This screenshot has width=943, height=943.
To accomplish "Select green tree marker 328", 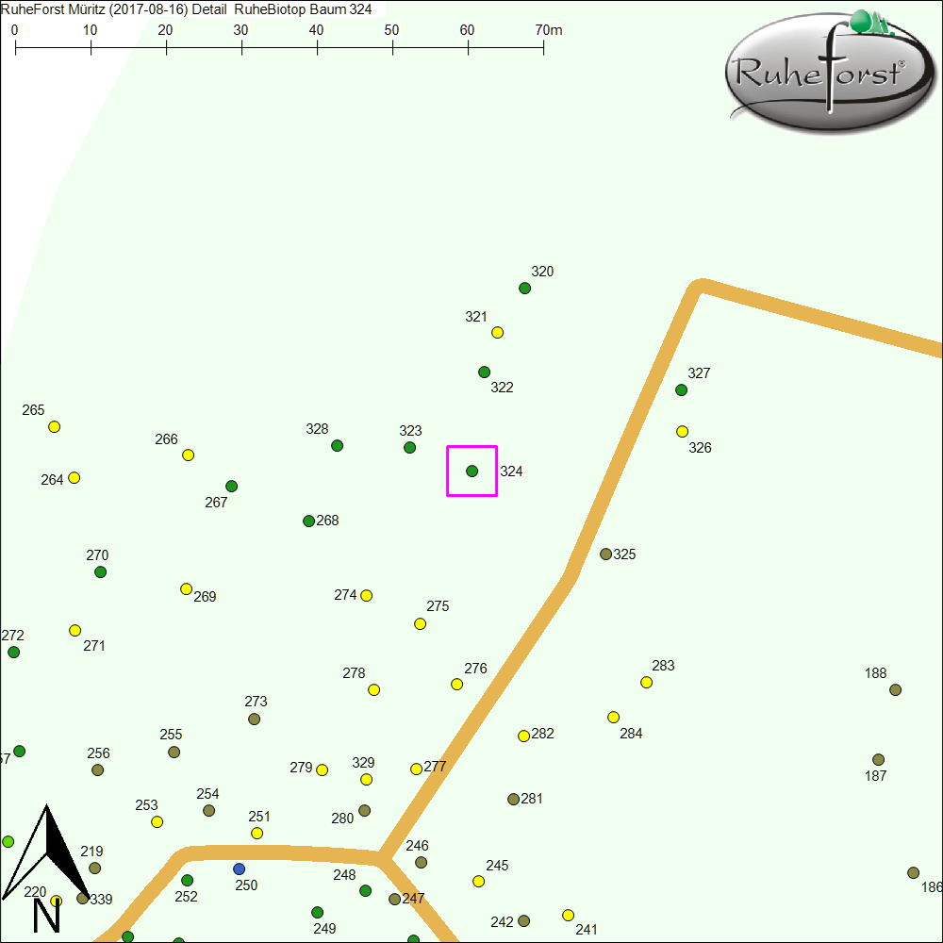I will click(338, 446).
